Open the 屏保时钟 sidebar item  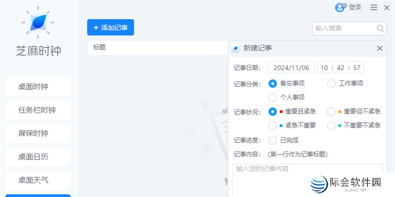pyautogui.click(x=38, y=133)
